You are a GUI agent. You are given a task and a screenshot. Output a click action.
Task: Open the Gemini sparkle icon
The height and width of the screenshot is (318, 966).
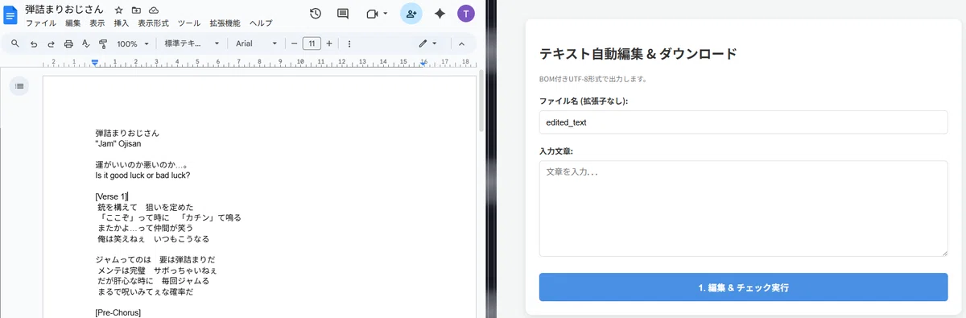pyautogui.click(x=440, y=14)
